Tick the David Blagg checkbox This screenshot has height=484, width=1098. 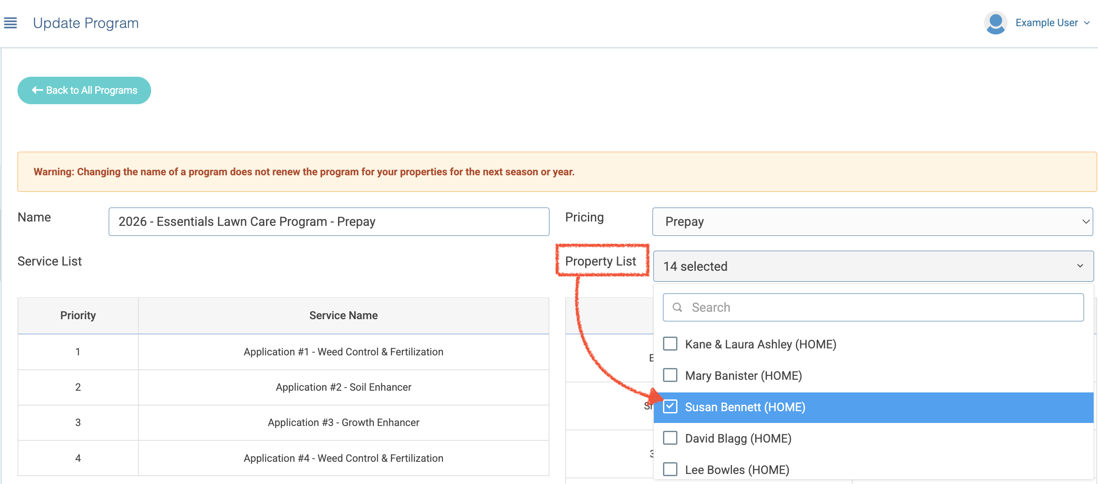click(670, 438)
